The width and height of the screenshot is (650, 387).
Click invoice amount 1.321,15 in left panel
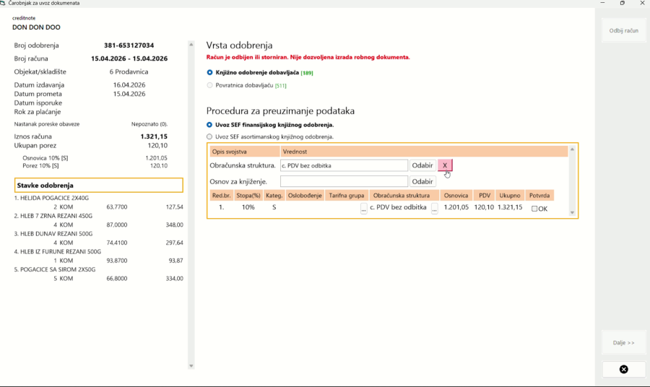coord(154,136)
